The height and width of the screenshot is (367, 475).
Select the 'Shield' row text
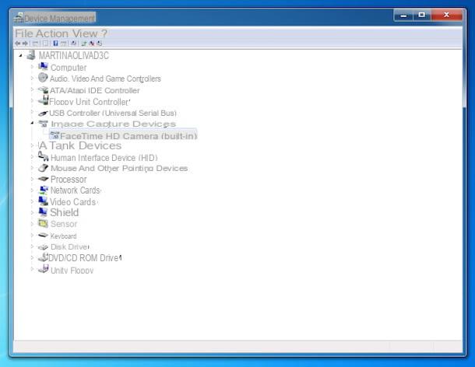[x=64, y=212]
